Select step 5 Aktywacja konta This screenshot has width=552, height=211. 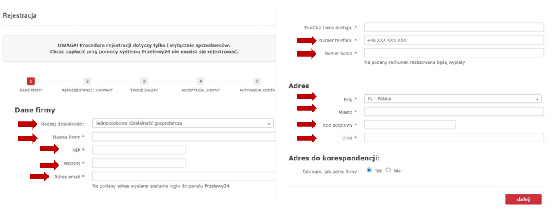point(257,81)
